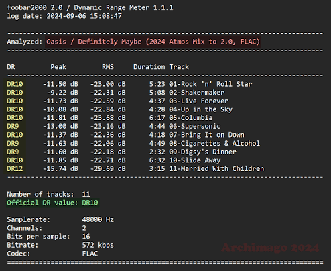Click the 04-Up in the Sky track
331x271 pixels.
pyautogui.click(x=200, y=109)
